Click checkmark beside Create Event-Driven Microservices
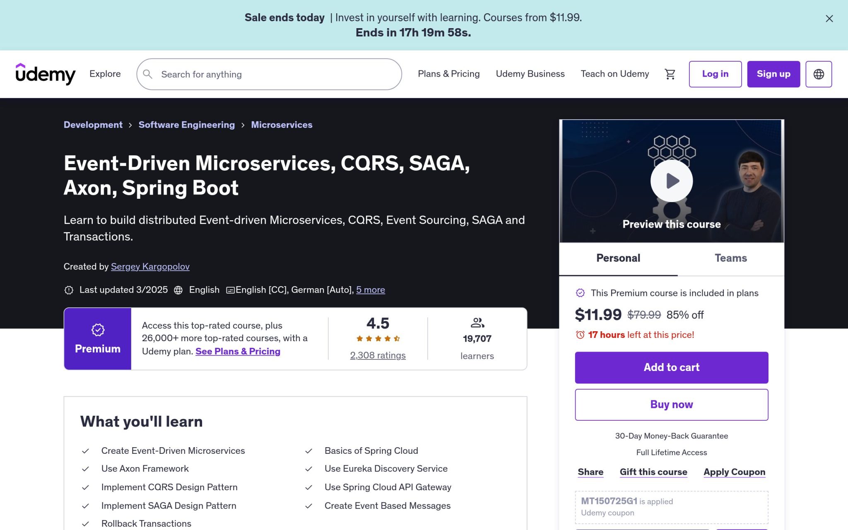Image resolution: width=848 pixels, height=530 pixels. coord(85,451)
